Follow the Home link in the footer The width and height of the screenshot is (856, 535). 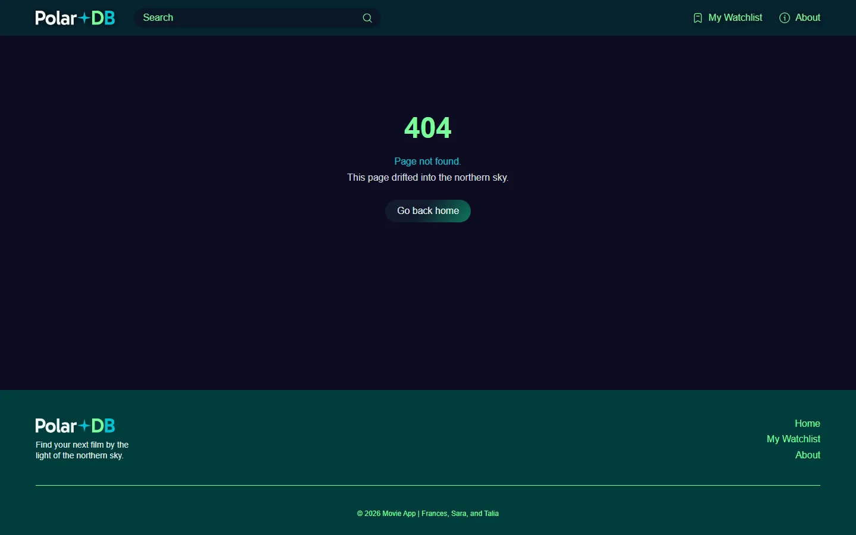(807, 423)
